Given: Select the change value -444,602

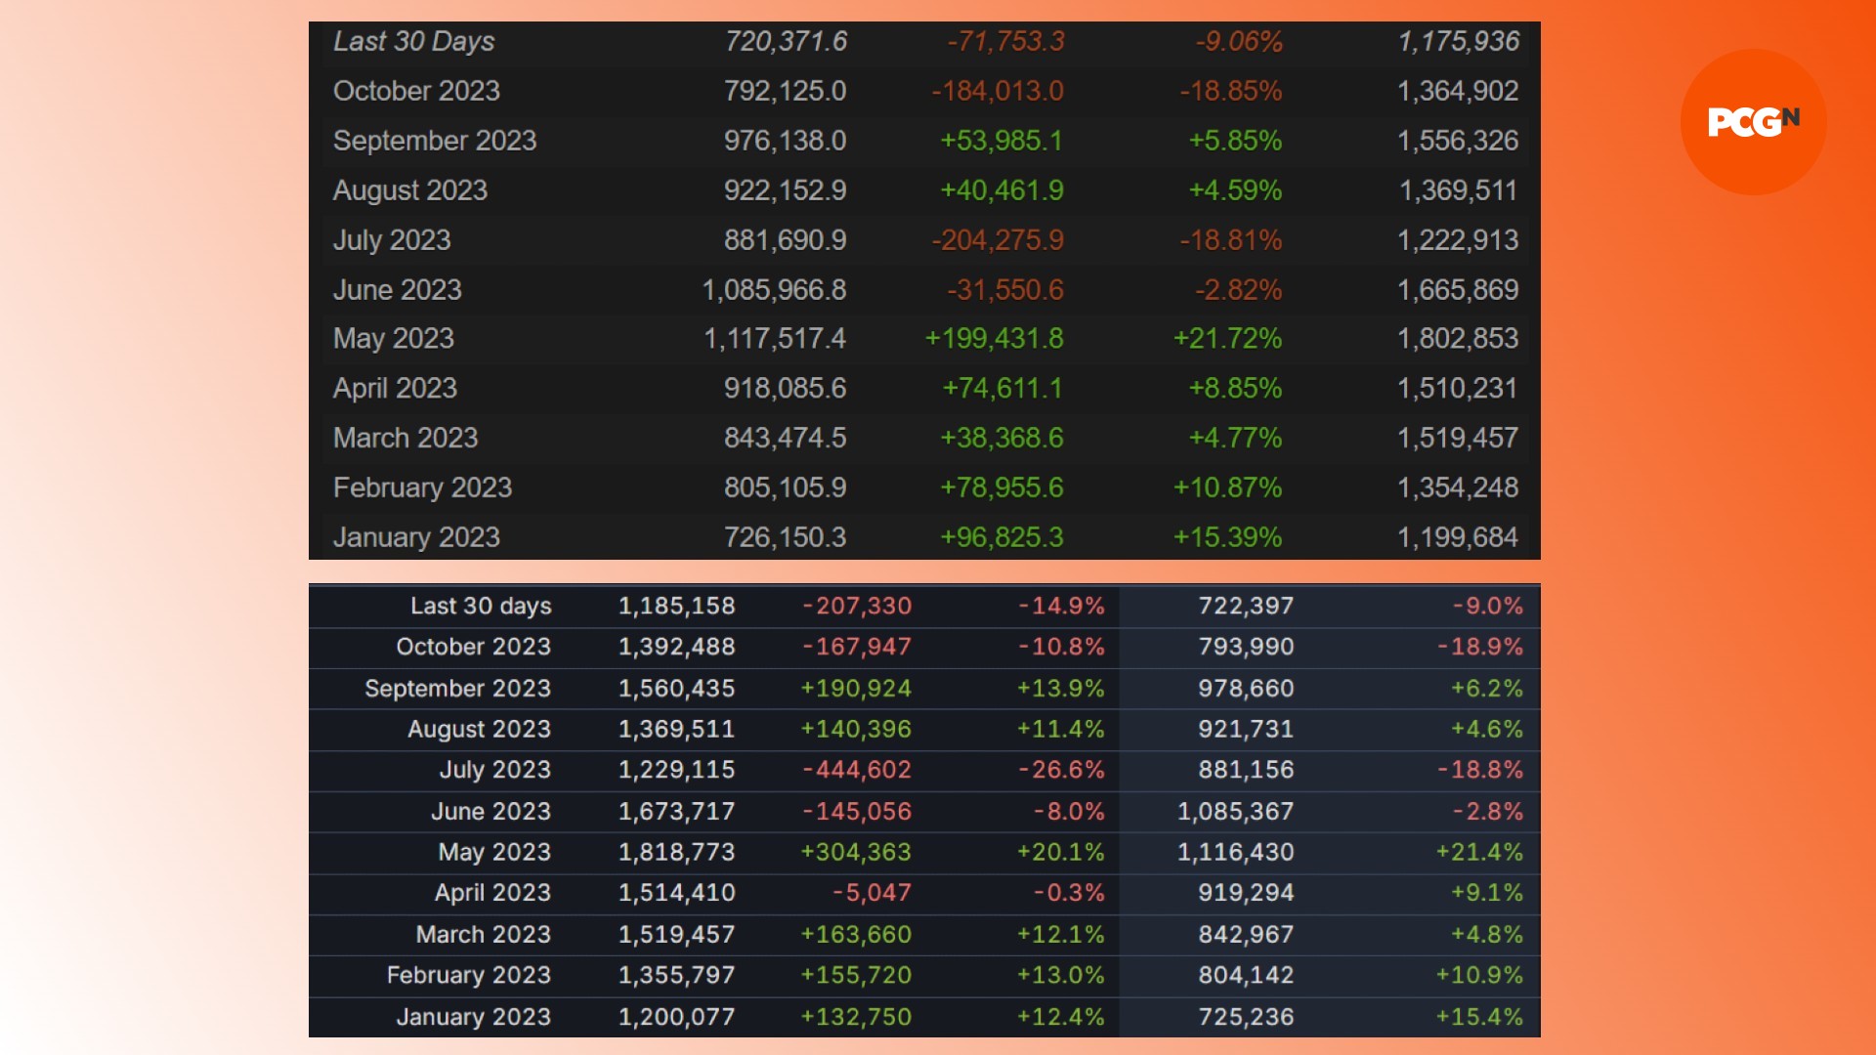Looking at the screenshot, I should coord(857,770).
